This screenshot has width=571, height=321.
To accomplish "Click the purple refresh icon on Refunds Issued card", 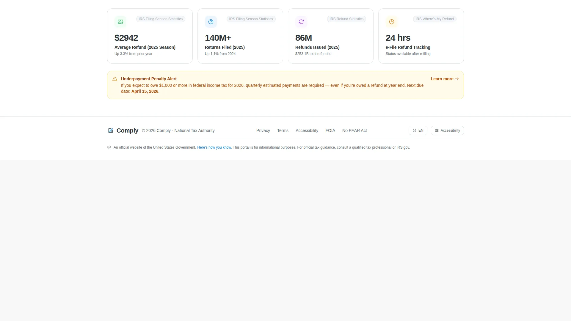I will [301, 22].
